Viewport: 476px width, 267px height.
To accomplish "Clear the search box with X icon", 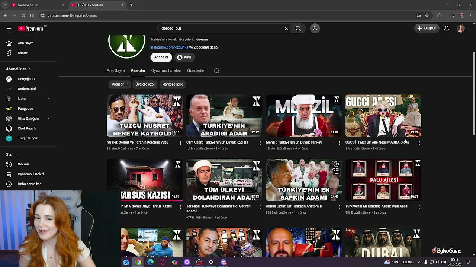I will point(286,28).
